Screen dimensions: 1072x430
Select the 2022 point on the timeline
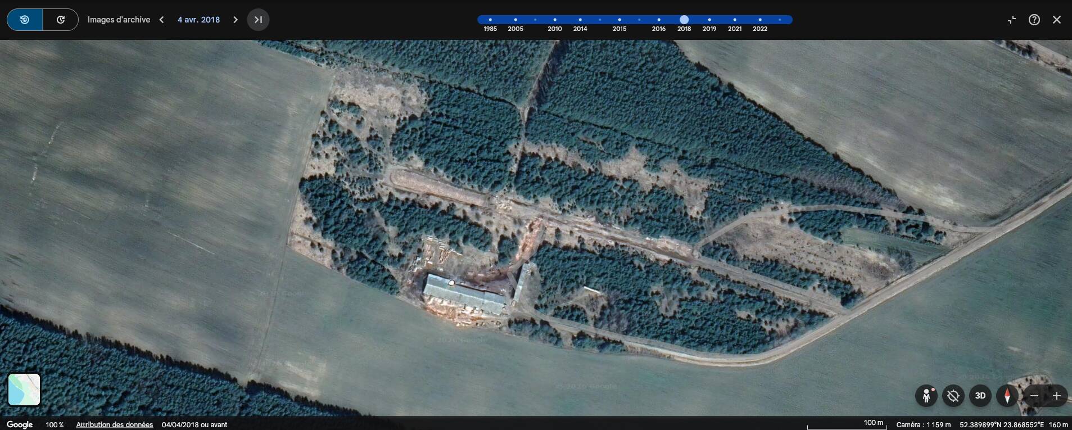pos(760,20)
